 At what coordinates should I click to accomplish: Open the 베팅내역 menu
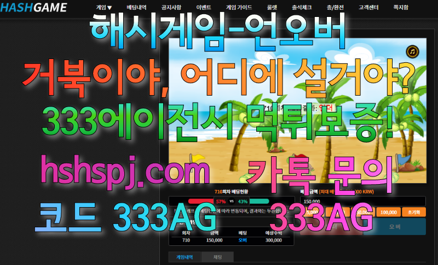(x=136, y=8)
